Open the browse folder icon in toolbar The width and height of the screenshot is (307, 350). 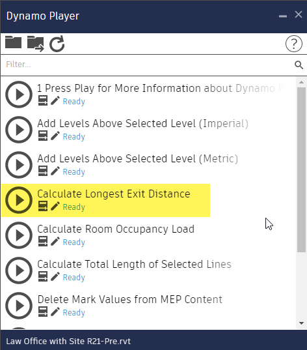coord(14,42)
